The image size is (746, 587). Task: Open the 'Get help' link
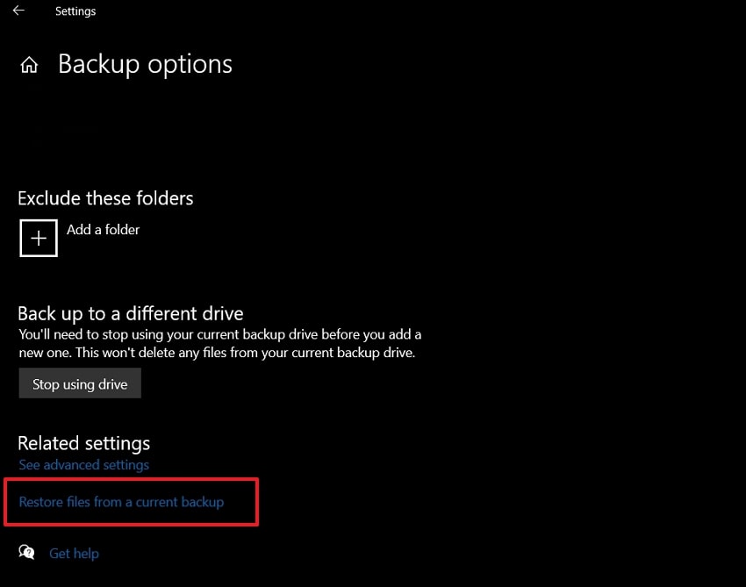[74, 554]
